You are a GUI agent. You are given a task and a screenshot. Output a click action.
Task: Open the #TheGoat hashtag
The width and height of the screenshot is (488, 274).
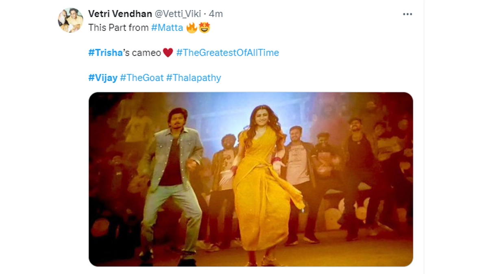[x=142, y=78]
